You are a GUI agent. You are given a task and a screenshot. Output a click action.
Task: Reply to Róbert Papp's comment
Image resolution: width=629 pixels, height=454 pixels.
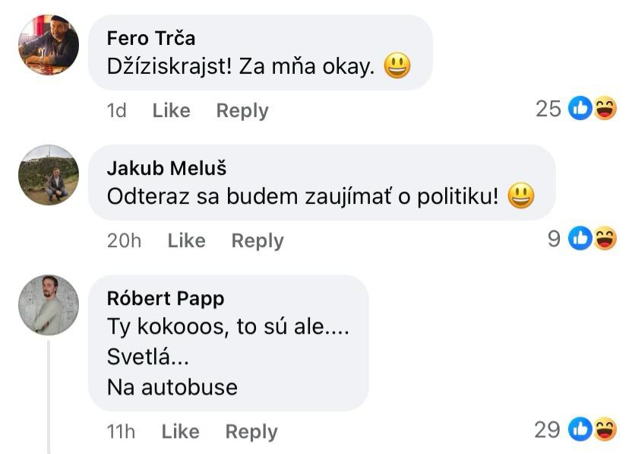click(251, 431)
